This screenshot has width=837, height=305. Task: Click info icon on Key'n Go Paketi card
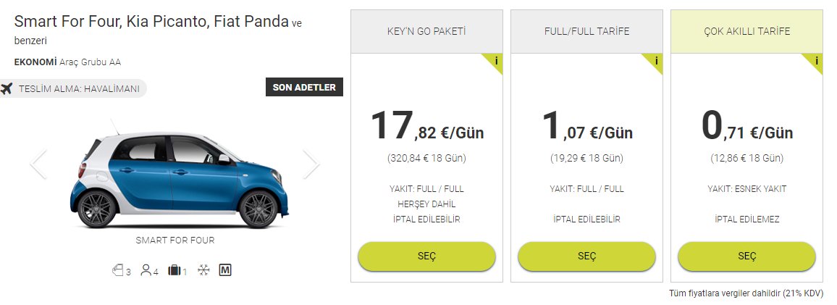(496, 61)
